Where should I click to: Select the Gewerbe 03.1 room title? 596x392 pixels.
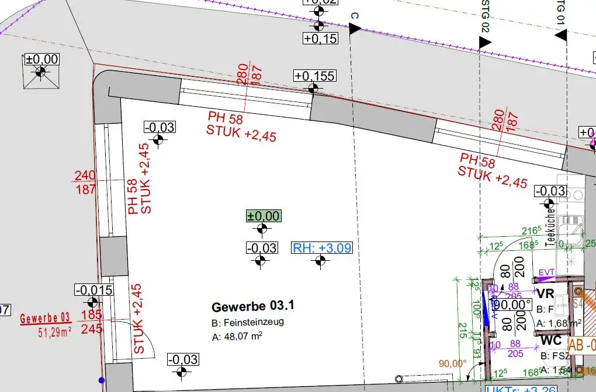[253, 306]
